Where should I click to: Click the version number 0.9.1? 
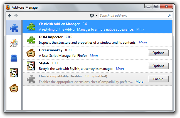click(x=68, y=50)
